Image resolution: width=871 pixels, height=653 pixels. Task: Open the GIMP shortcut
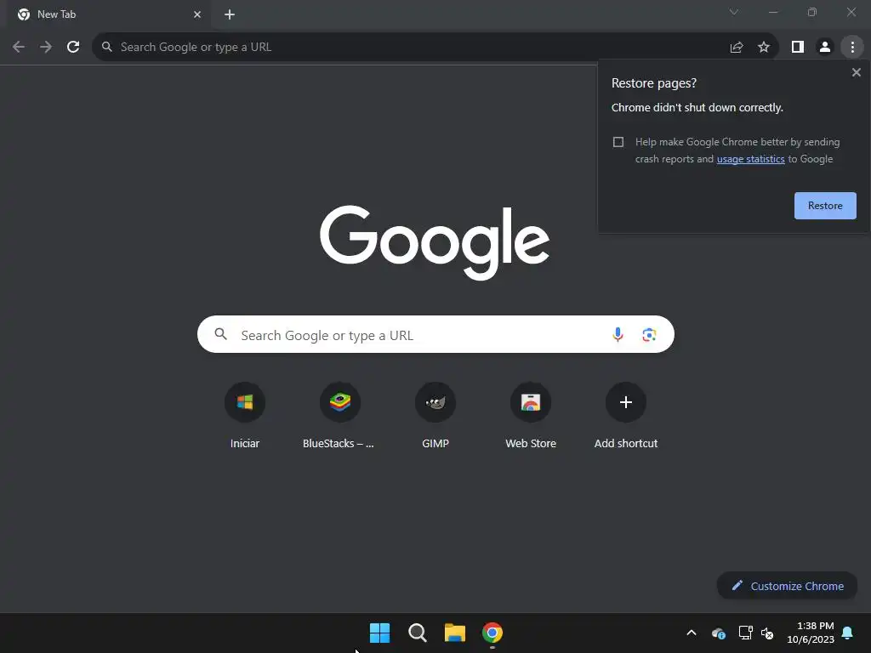pos(435,416)
